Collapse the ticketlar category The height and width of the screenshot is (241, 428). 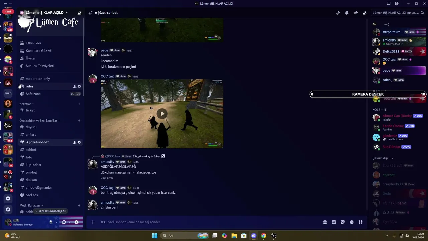(x=27, y=104)
